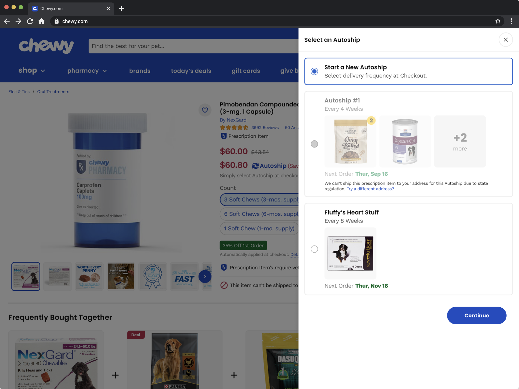Select 1 Soft Chew (1-mo. supply) count

coord(259,229)
